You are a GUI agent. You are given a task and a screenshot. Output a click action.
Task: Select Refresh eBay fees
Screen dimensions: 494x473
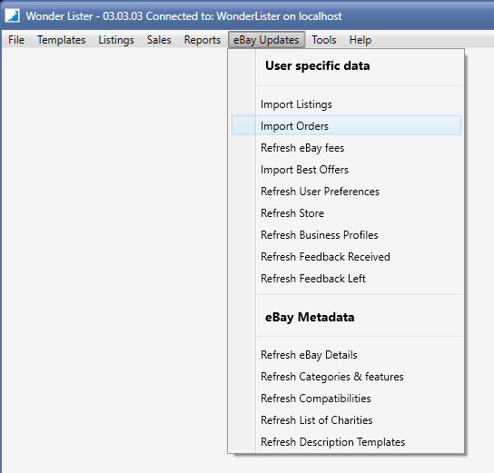pyautogui.click(x=346, y=148)
